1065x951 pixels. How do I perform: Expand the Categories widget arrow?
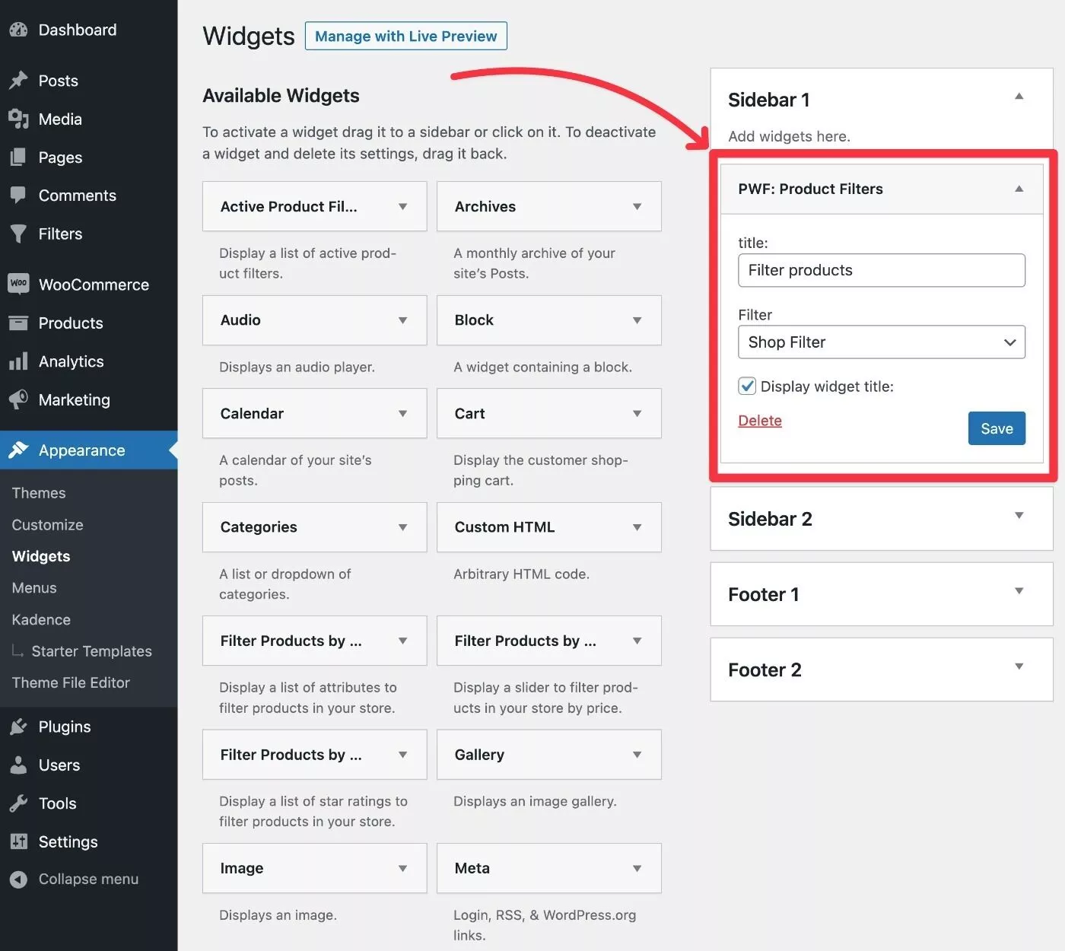[x=402, y=527]
